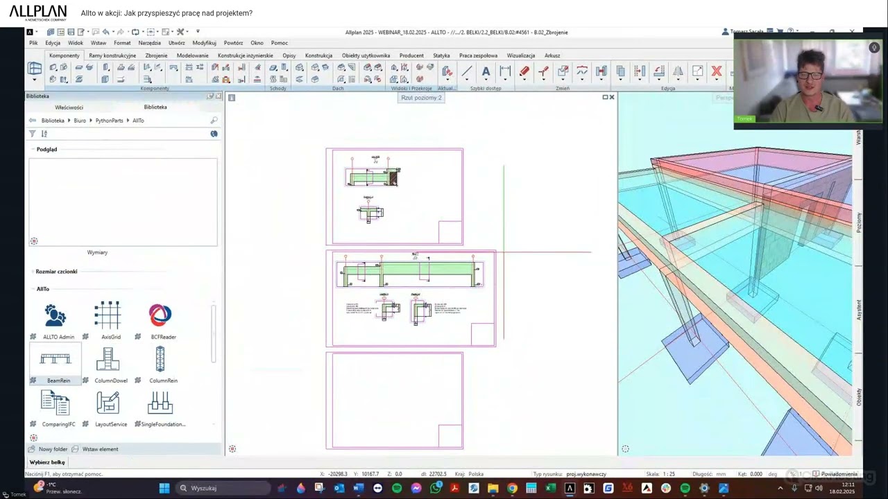Viewport: 888px width, 499px height.
Task: Click the upper drawing sheet thumbnail in plan view
Action: point(395,197)
